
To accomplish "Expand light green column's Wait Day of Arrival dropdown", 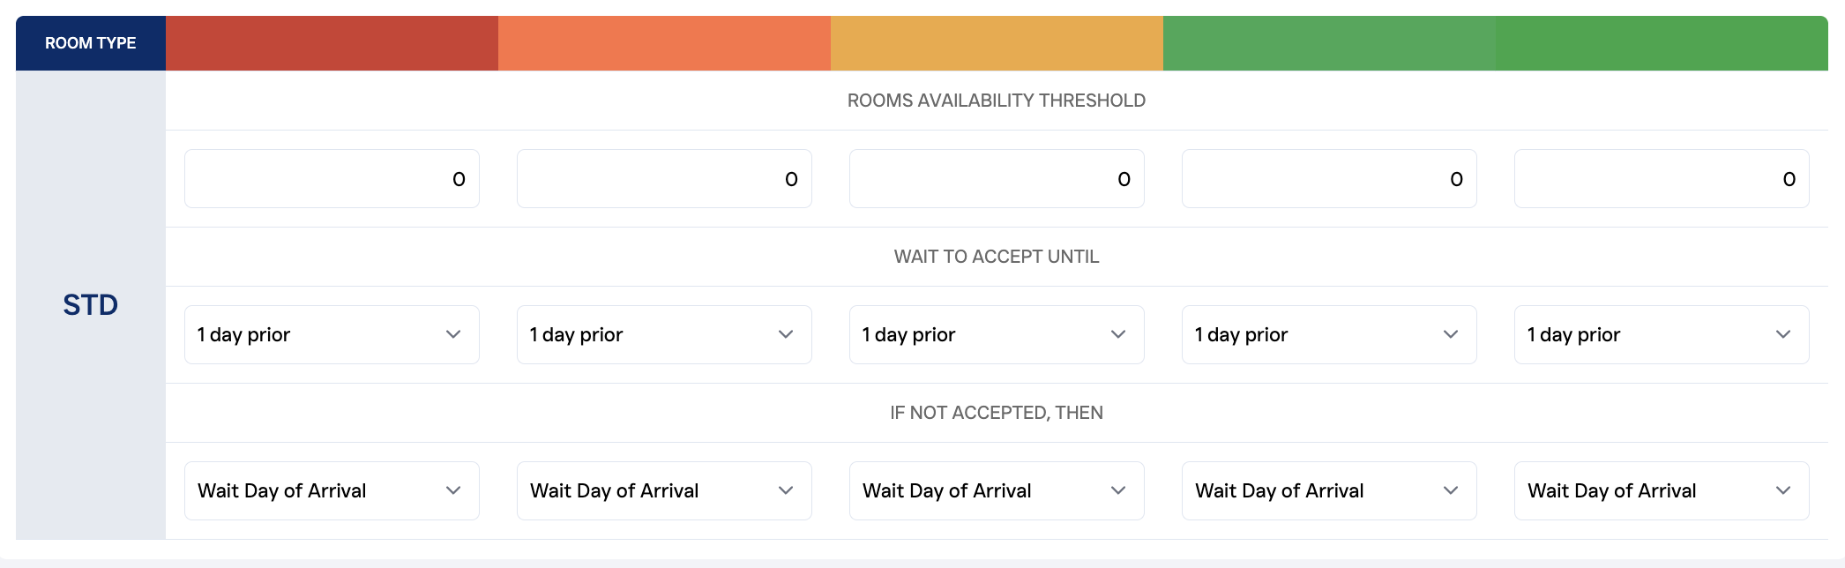I will (1329, 491).
